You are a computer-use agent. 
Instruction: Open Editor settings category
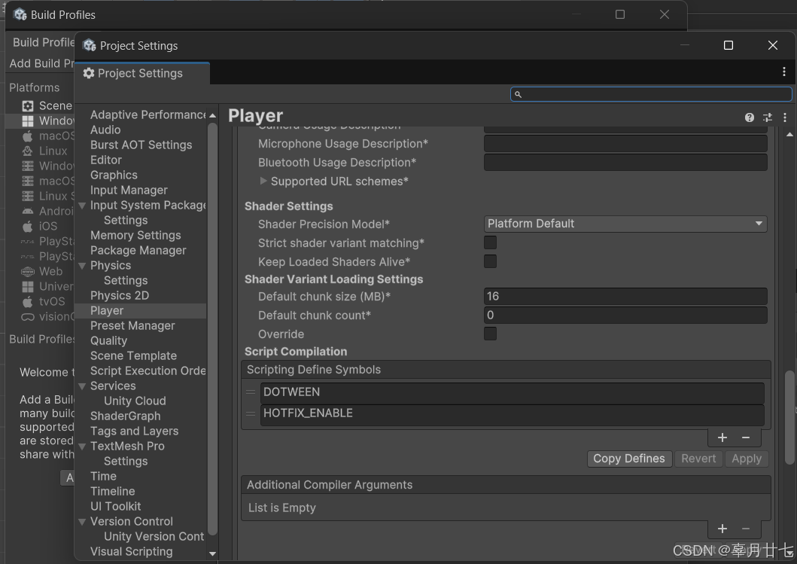pos(105,160)
